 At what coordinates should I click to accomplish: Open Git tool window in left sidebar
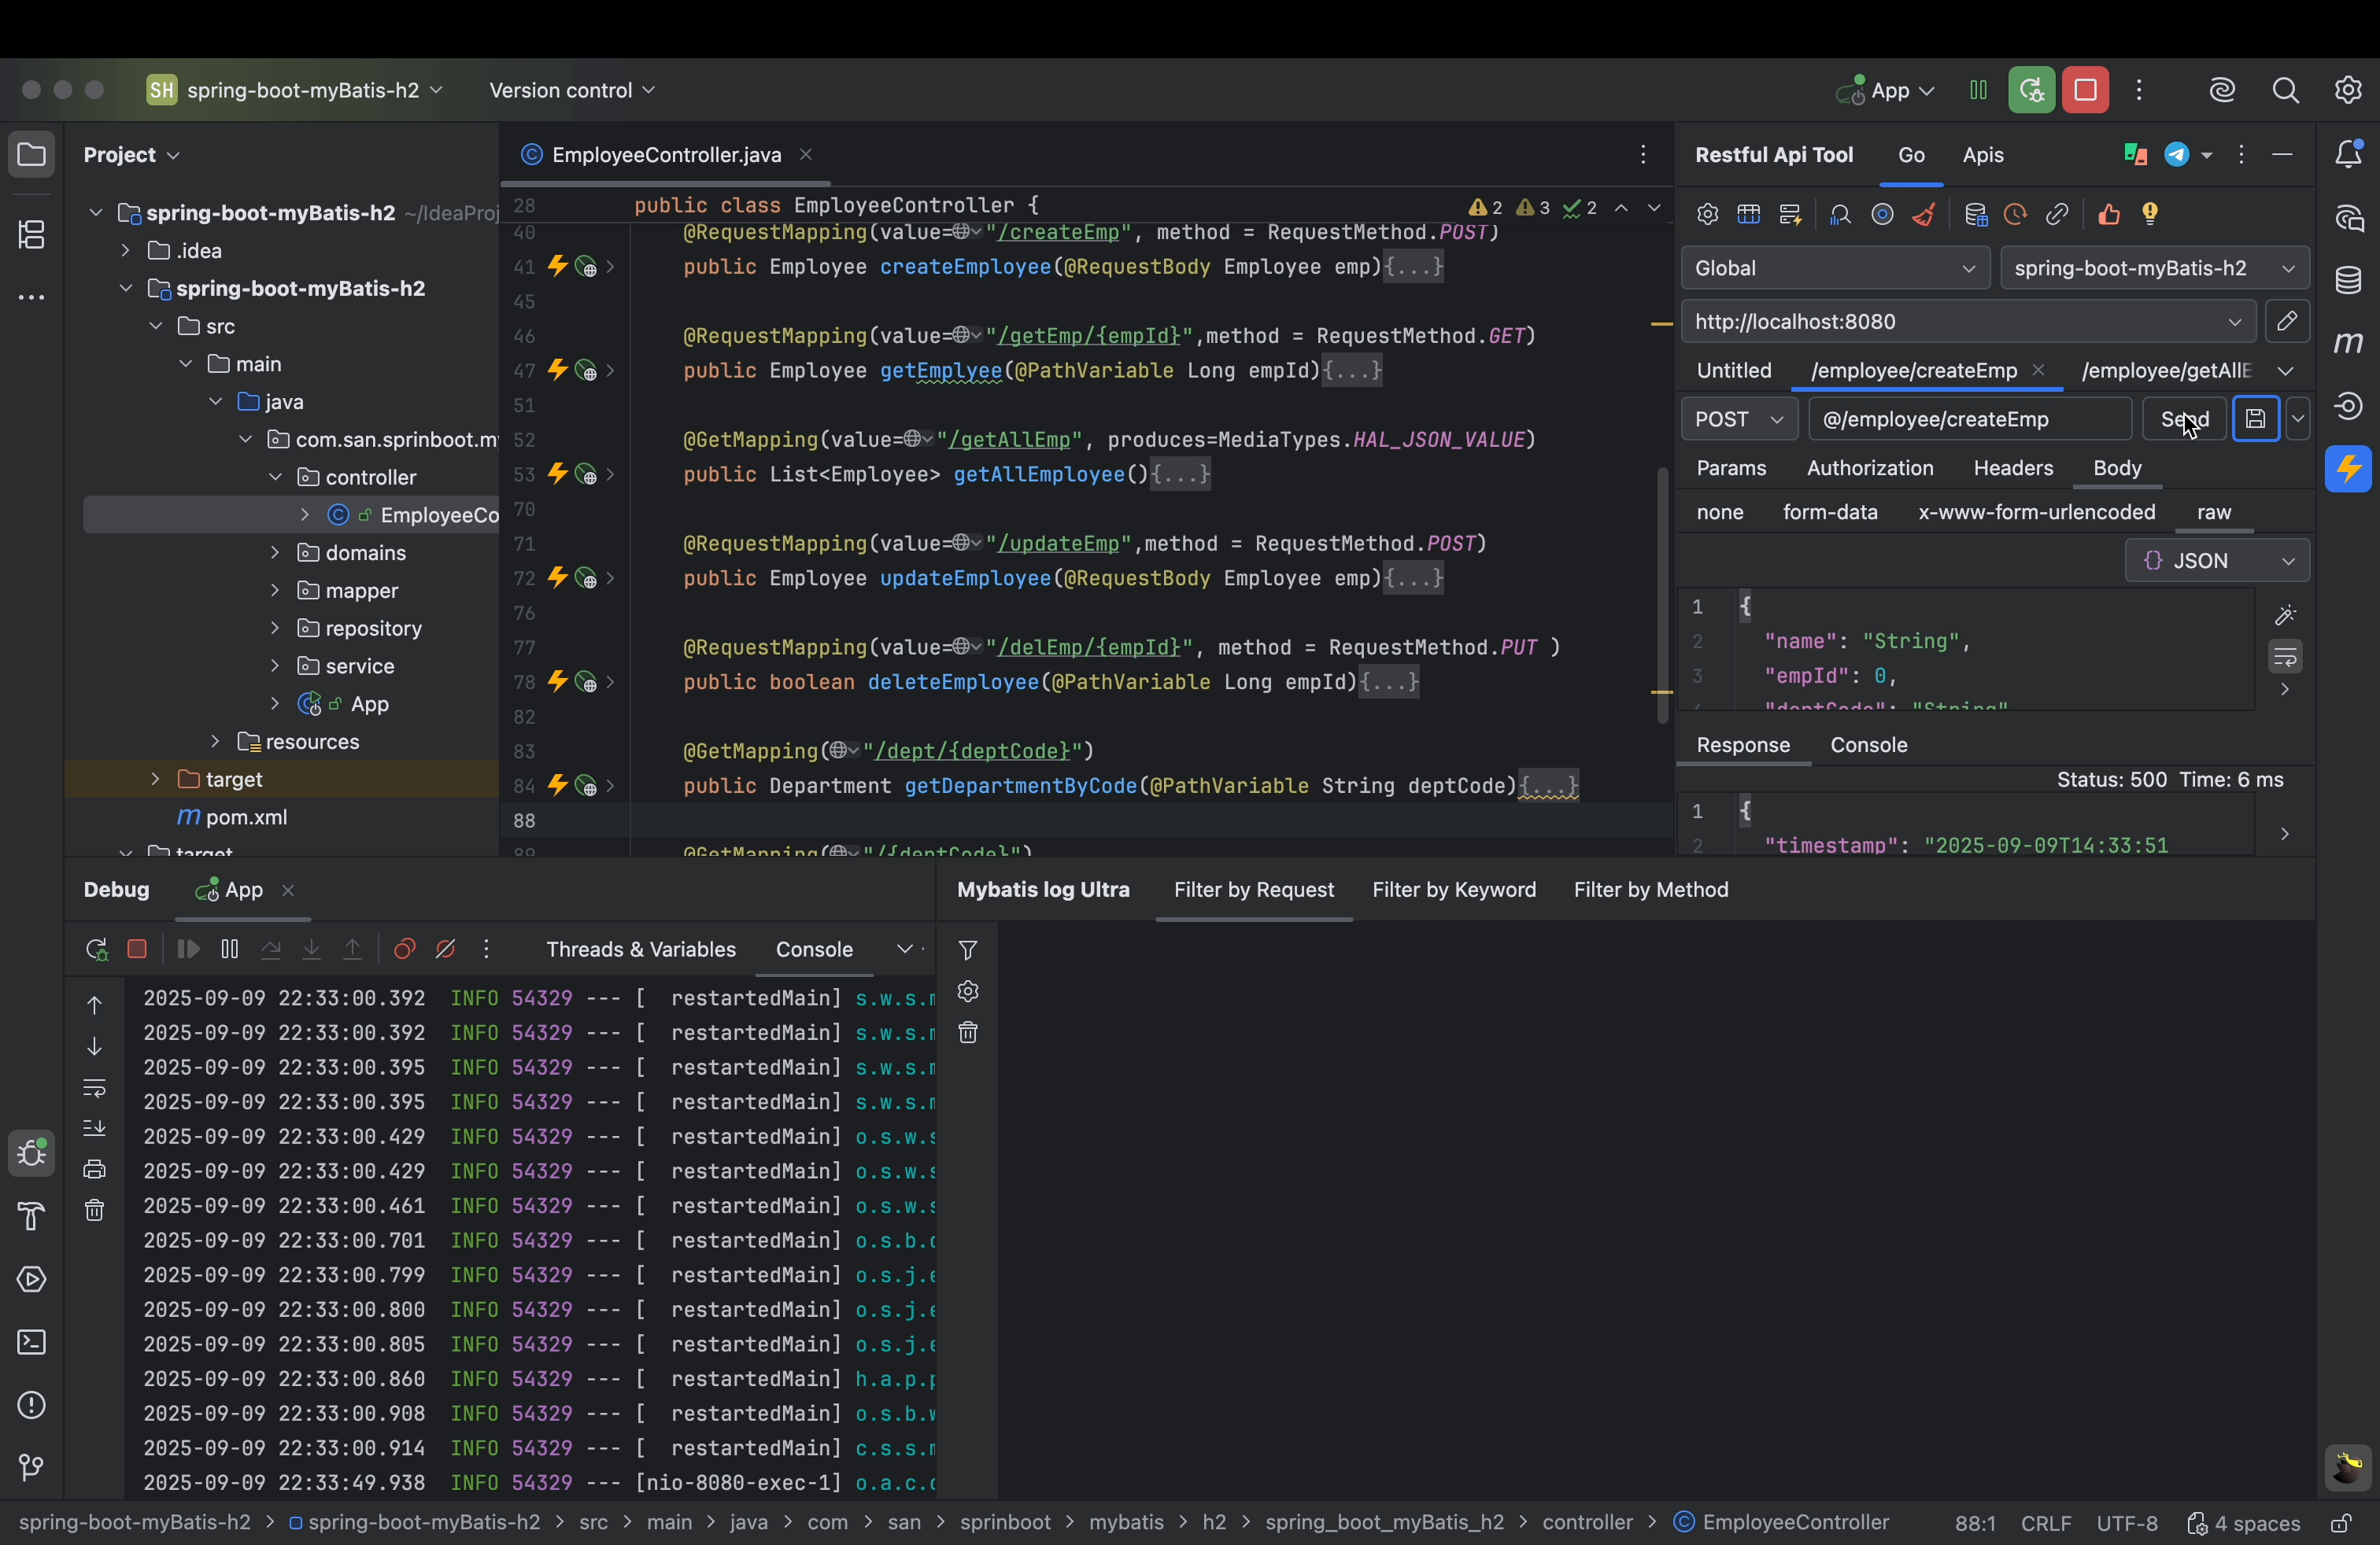tap(32, 1468)
